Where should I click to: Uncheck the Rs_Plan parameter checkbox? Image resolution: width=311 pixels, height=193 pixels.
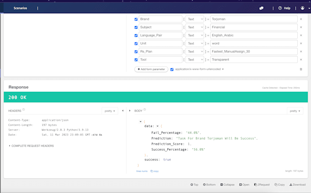click(136, 52)
